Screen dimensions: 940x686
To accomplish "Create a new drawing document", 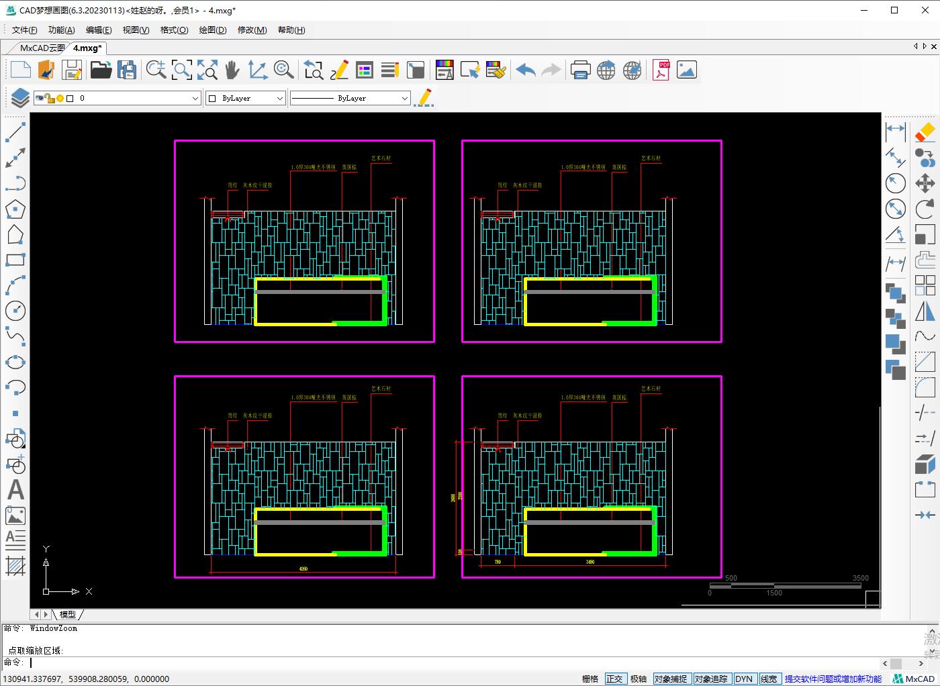I will click(19, 69).
